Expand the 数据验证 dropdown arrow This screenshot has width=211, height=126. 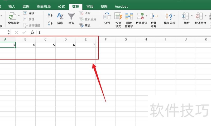(146, 16)
